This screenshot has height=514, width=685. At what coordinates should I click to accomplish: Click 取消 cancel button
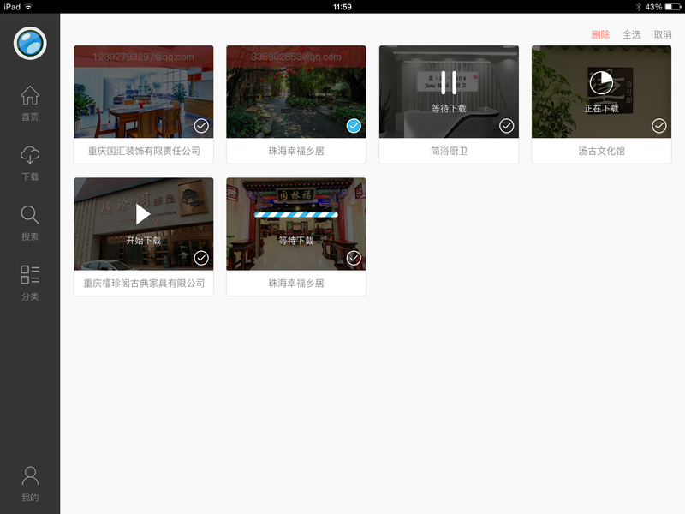pyautogui.click(x=663, y=34)
